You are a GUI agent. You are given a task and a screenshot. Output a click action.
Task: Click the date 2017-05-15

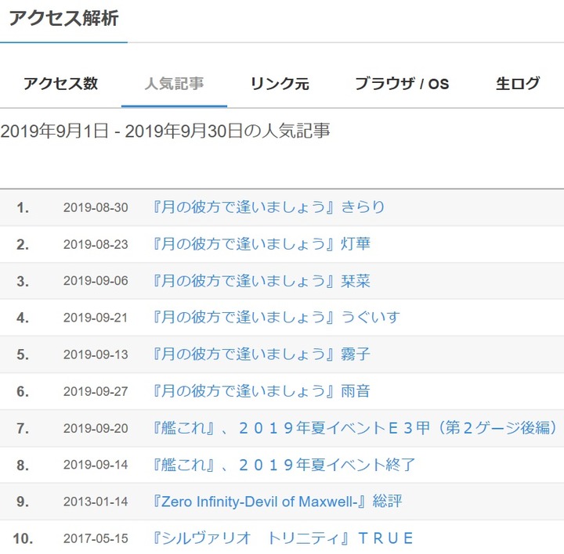96,538
